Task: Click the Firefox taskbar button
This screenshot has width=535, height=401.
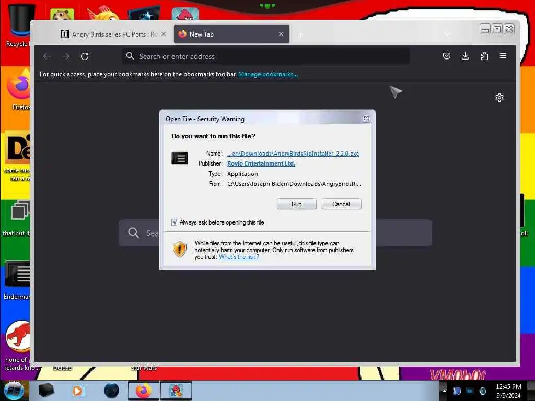Action: (x=144, y=391)
